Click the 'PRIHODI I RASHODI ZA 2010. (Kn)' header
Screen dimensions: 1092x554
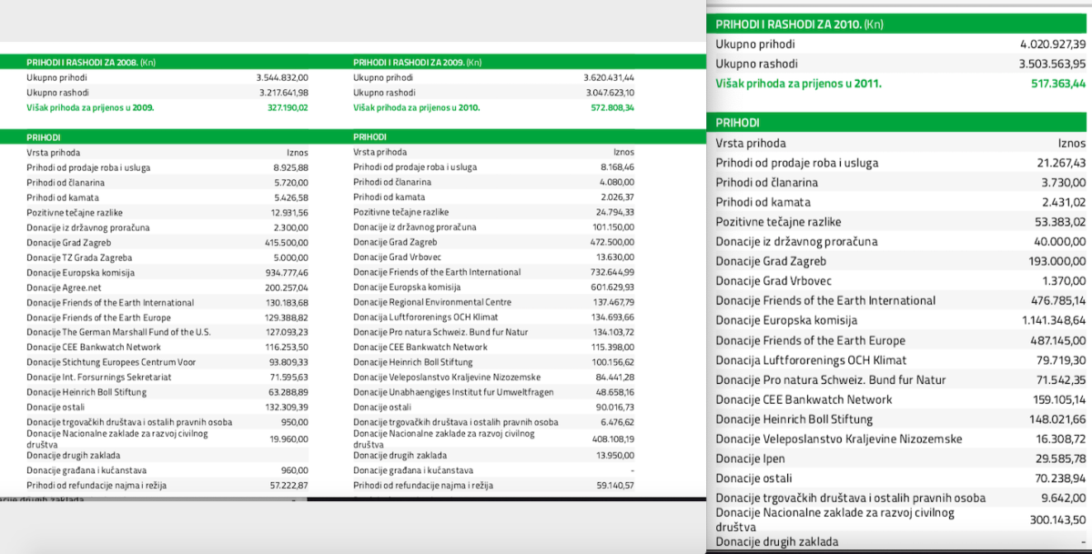click(800, 25)
